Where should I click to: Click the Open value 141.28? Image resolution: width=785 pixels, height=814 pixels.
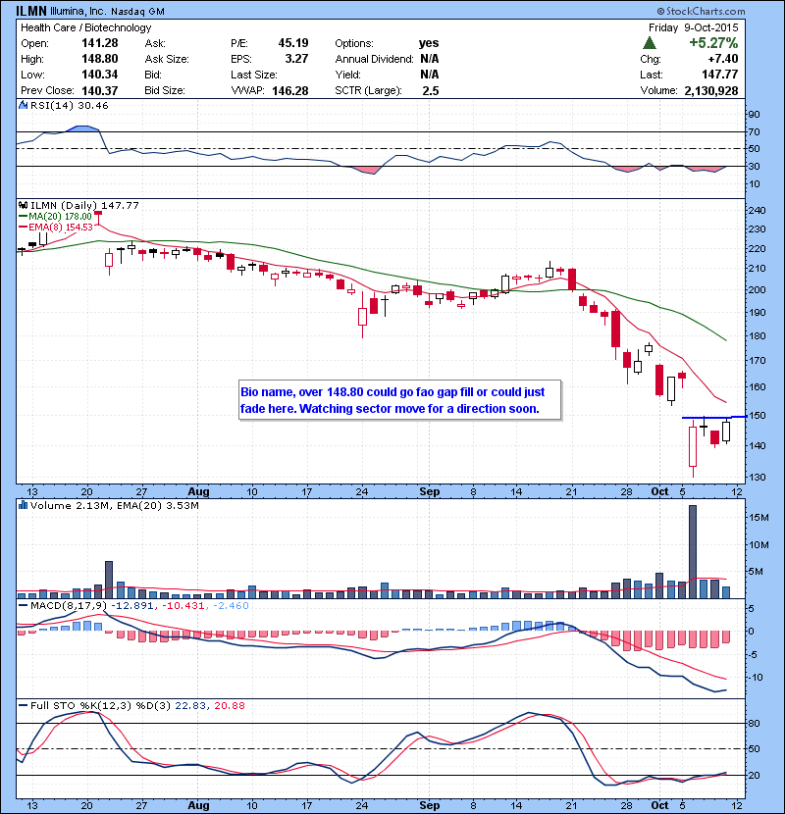[99, 43]
